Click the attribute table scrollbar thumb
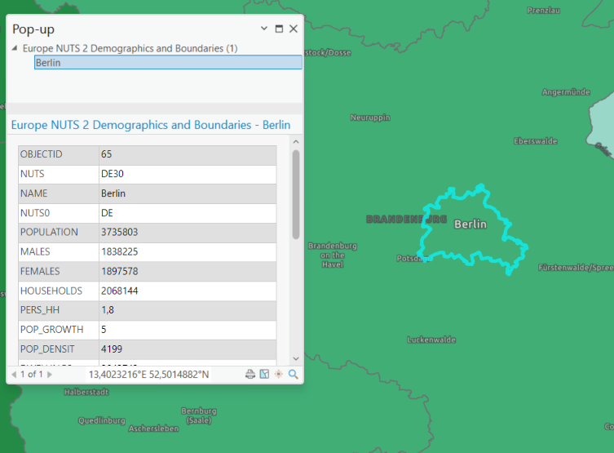The image size is (614, 453). [x=296, y=194]
